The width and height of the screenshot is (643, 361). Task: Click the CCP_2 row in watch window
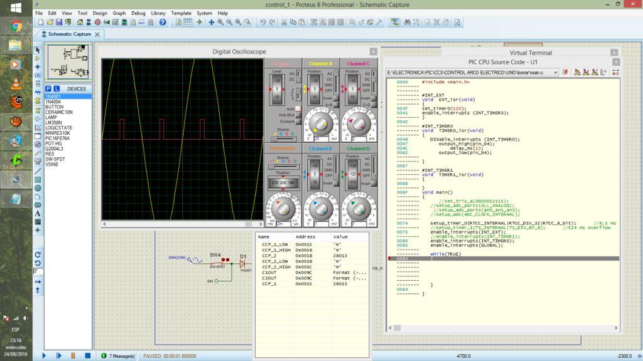pyautogui.click(x=312, y=256)
